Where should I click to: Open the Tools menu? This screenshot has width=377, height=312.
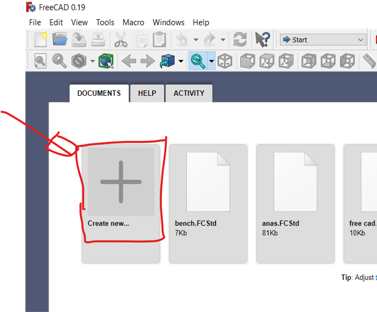[105, 23]
